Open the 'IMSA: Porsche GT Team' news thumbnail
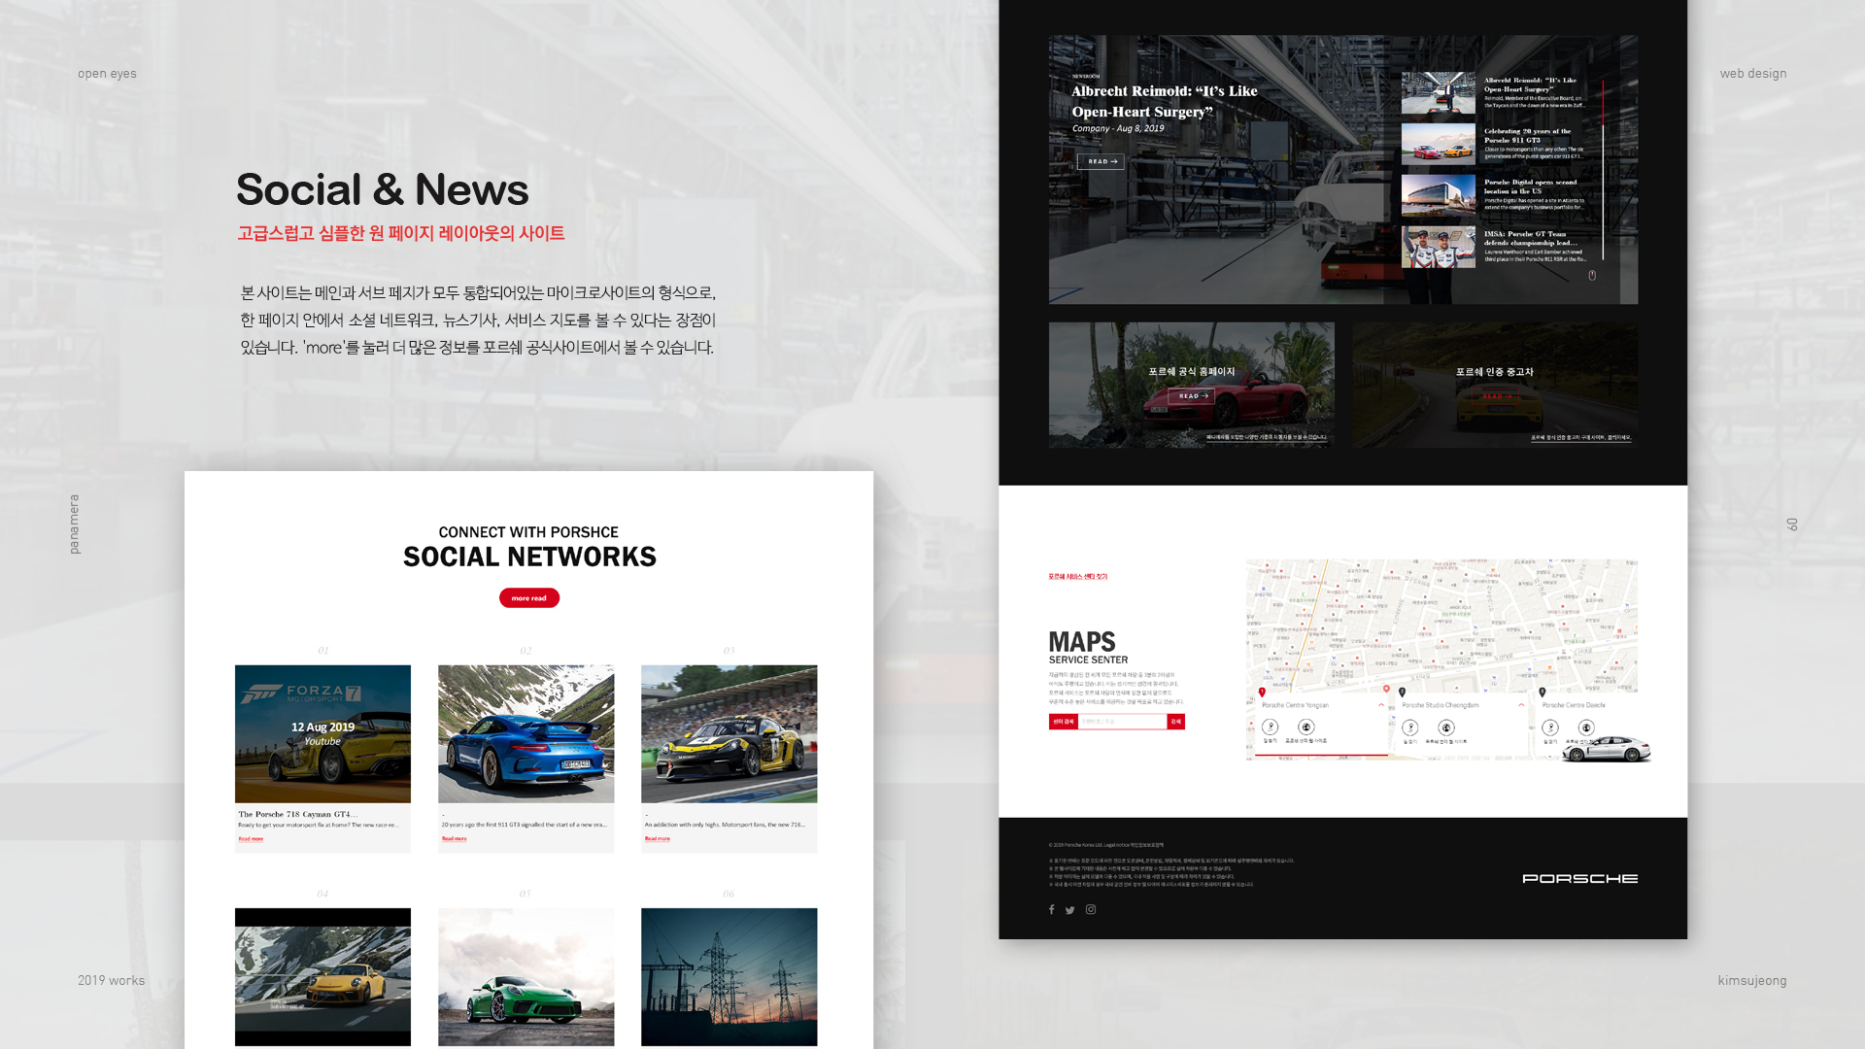The width and height of the screenshot is (1865, 1049). [1439, 247]
